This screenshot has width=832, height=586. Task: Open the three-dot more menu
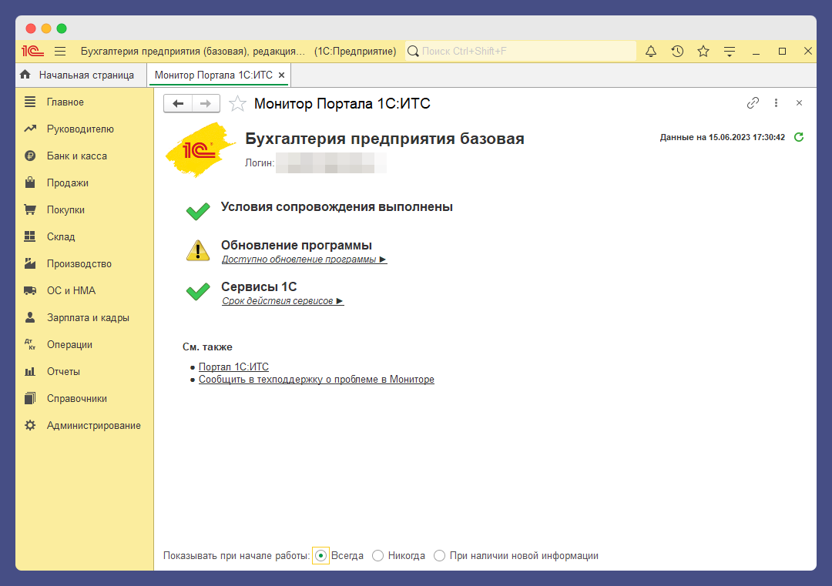(776, 103)
